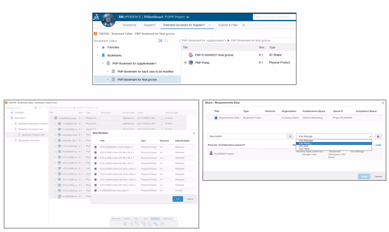Select PMP-Bookmark for supplierleader1 in tree
389x232 pixels.
tap(134, 63)
